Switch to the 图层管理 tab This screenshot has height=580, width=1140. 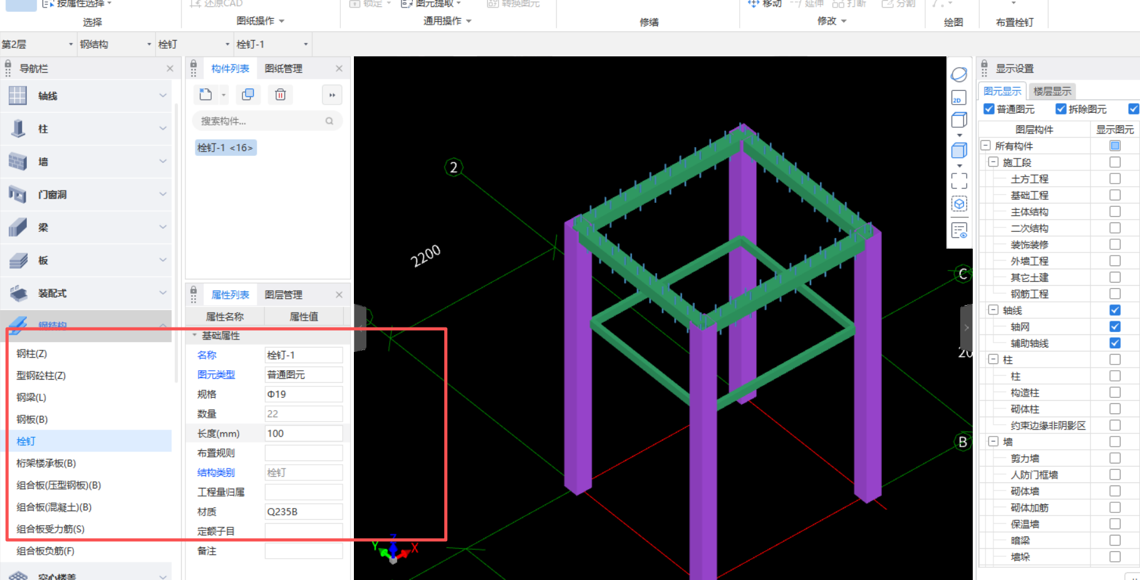click(283, 294)
